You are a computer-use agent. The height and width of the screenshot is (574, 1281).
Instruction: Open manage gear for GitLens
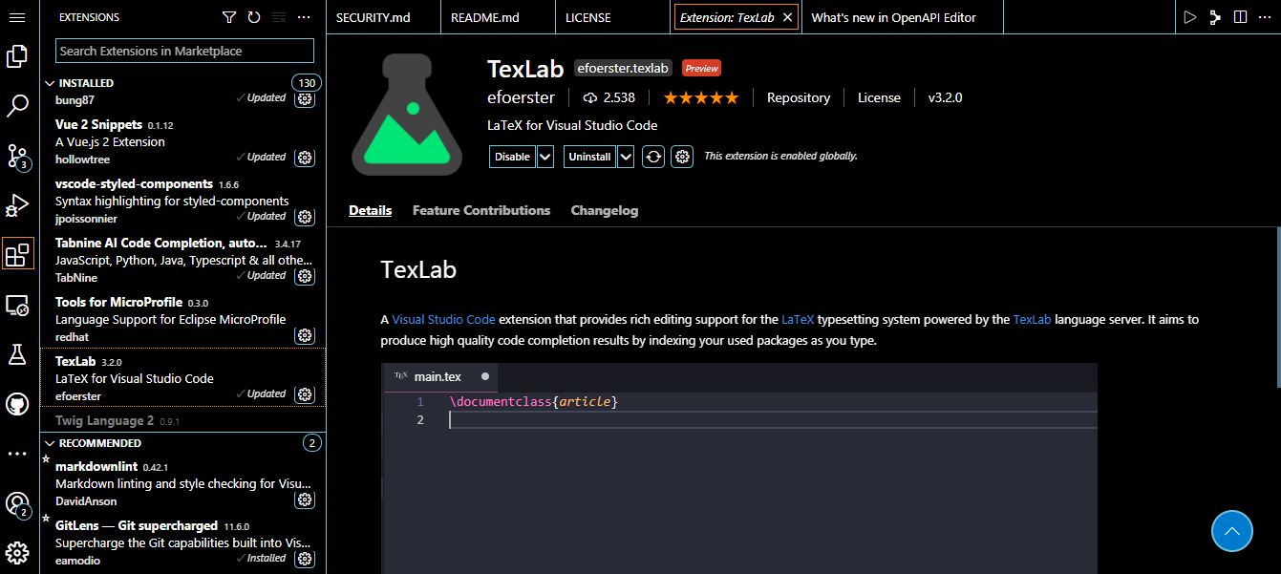pos(305,559)
